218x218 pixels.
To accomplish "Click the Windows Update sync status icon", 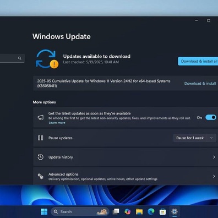I will [x=47, y=59].
